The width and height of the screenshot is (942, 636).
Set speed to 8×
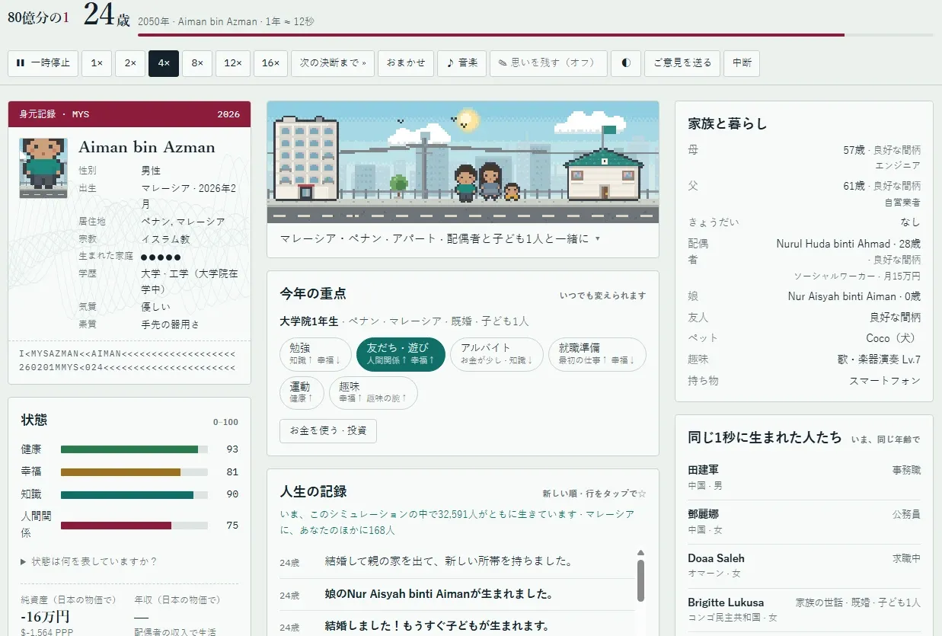point(197,63)
